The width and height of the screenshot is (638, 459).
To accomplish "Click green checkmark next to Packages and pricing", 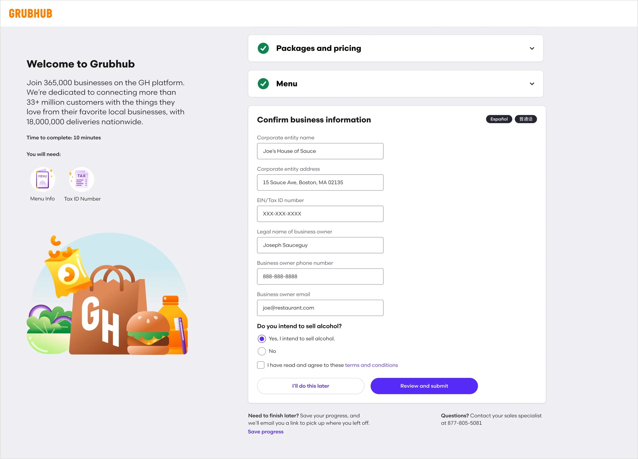I will [263, 48].
